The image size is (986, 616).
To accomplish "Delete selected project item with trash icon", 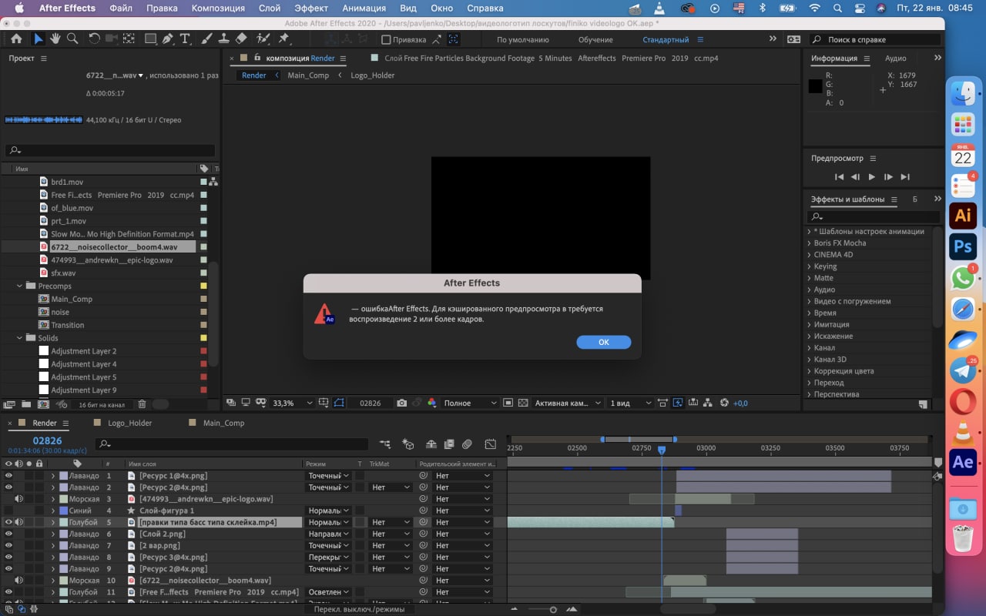I will [x=142, y=404].
